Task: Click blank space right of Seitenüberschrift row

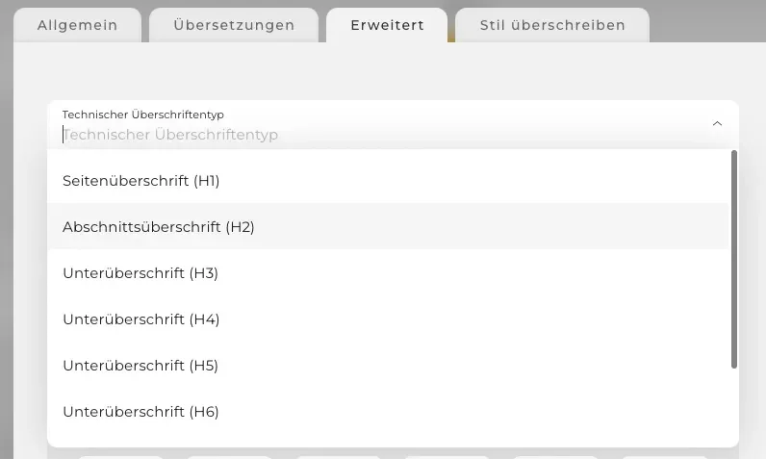Action: (x=473, y=181)
